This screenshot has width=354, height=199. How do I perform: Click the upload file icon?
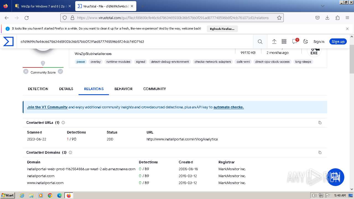click(274, 41)
